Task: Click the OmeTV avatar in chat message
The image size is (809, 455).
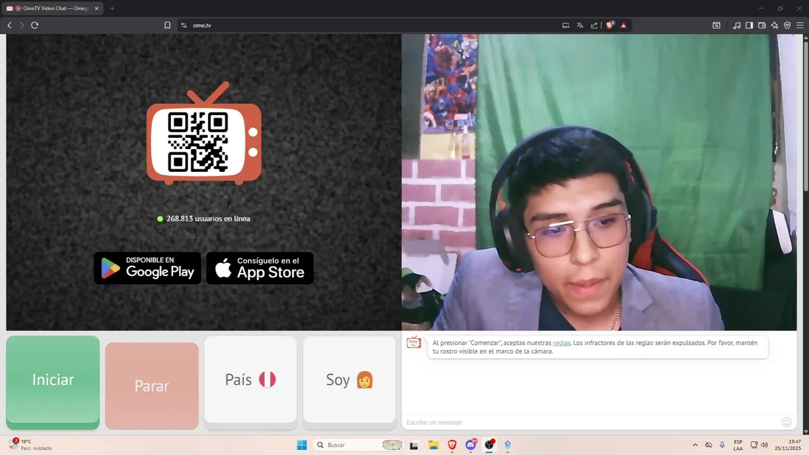Action: coord(414,343)
